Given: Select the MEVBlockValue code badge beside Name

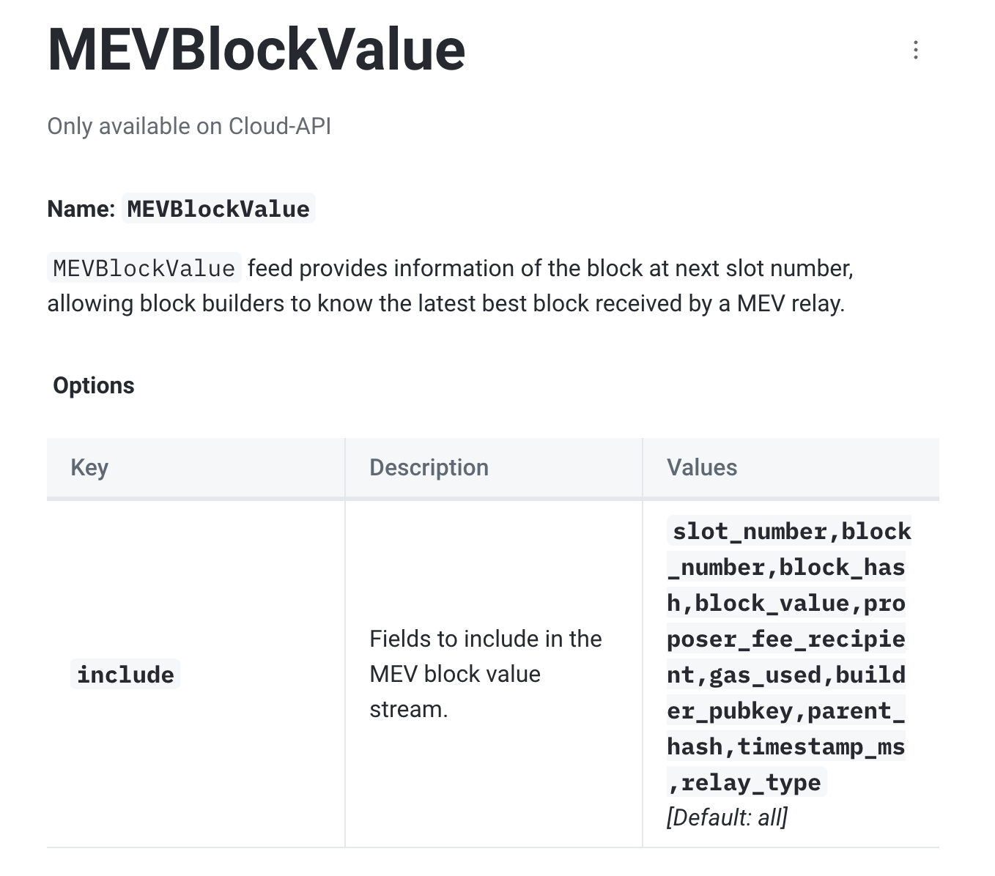Looking at the screenshot, I should [218, 209].
